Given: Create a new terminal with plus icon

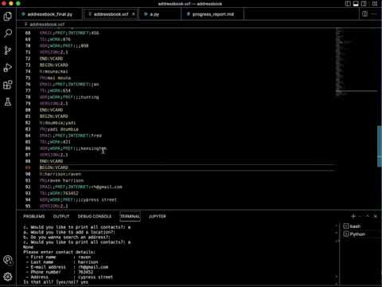Looking at the screenshot, I should click(x=353, y=216).
